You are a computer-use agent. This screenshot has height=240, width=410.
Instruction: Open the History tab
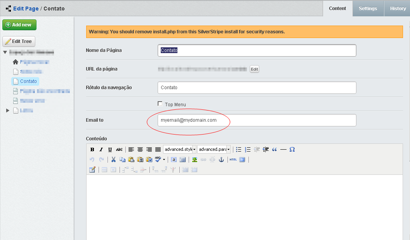coord(398,8)
